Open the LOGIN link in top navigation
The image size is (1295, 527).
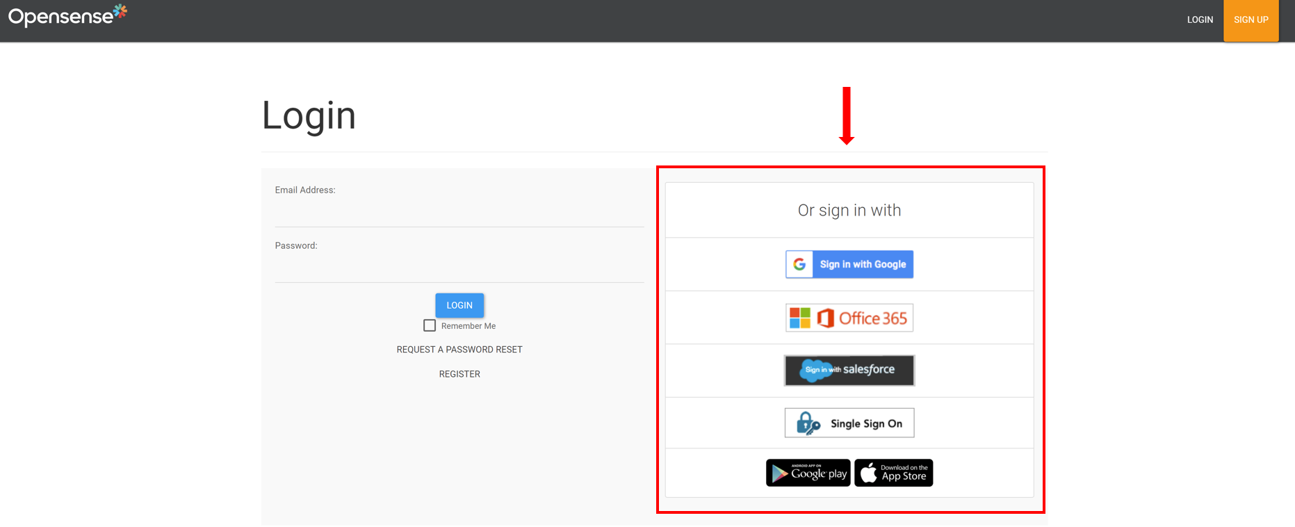pos(1200,19)
